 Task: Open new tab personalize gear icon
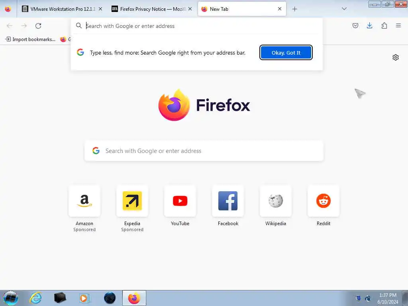pos(396,57)
